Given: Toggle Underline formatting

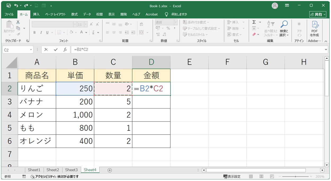Looking at the screenshot, I should (x=47, y=33).
